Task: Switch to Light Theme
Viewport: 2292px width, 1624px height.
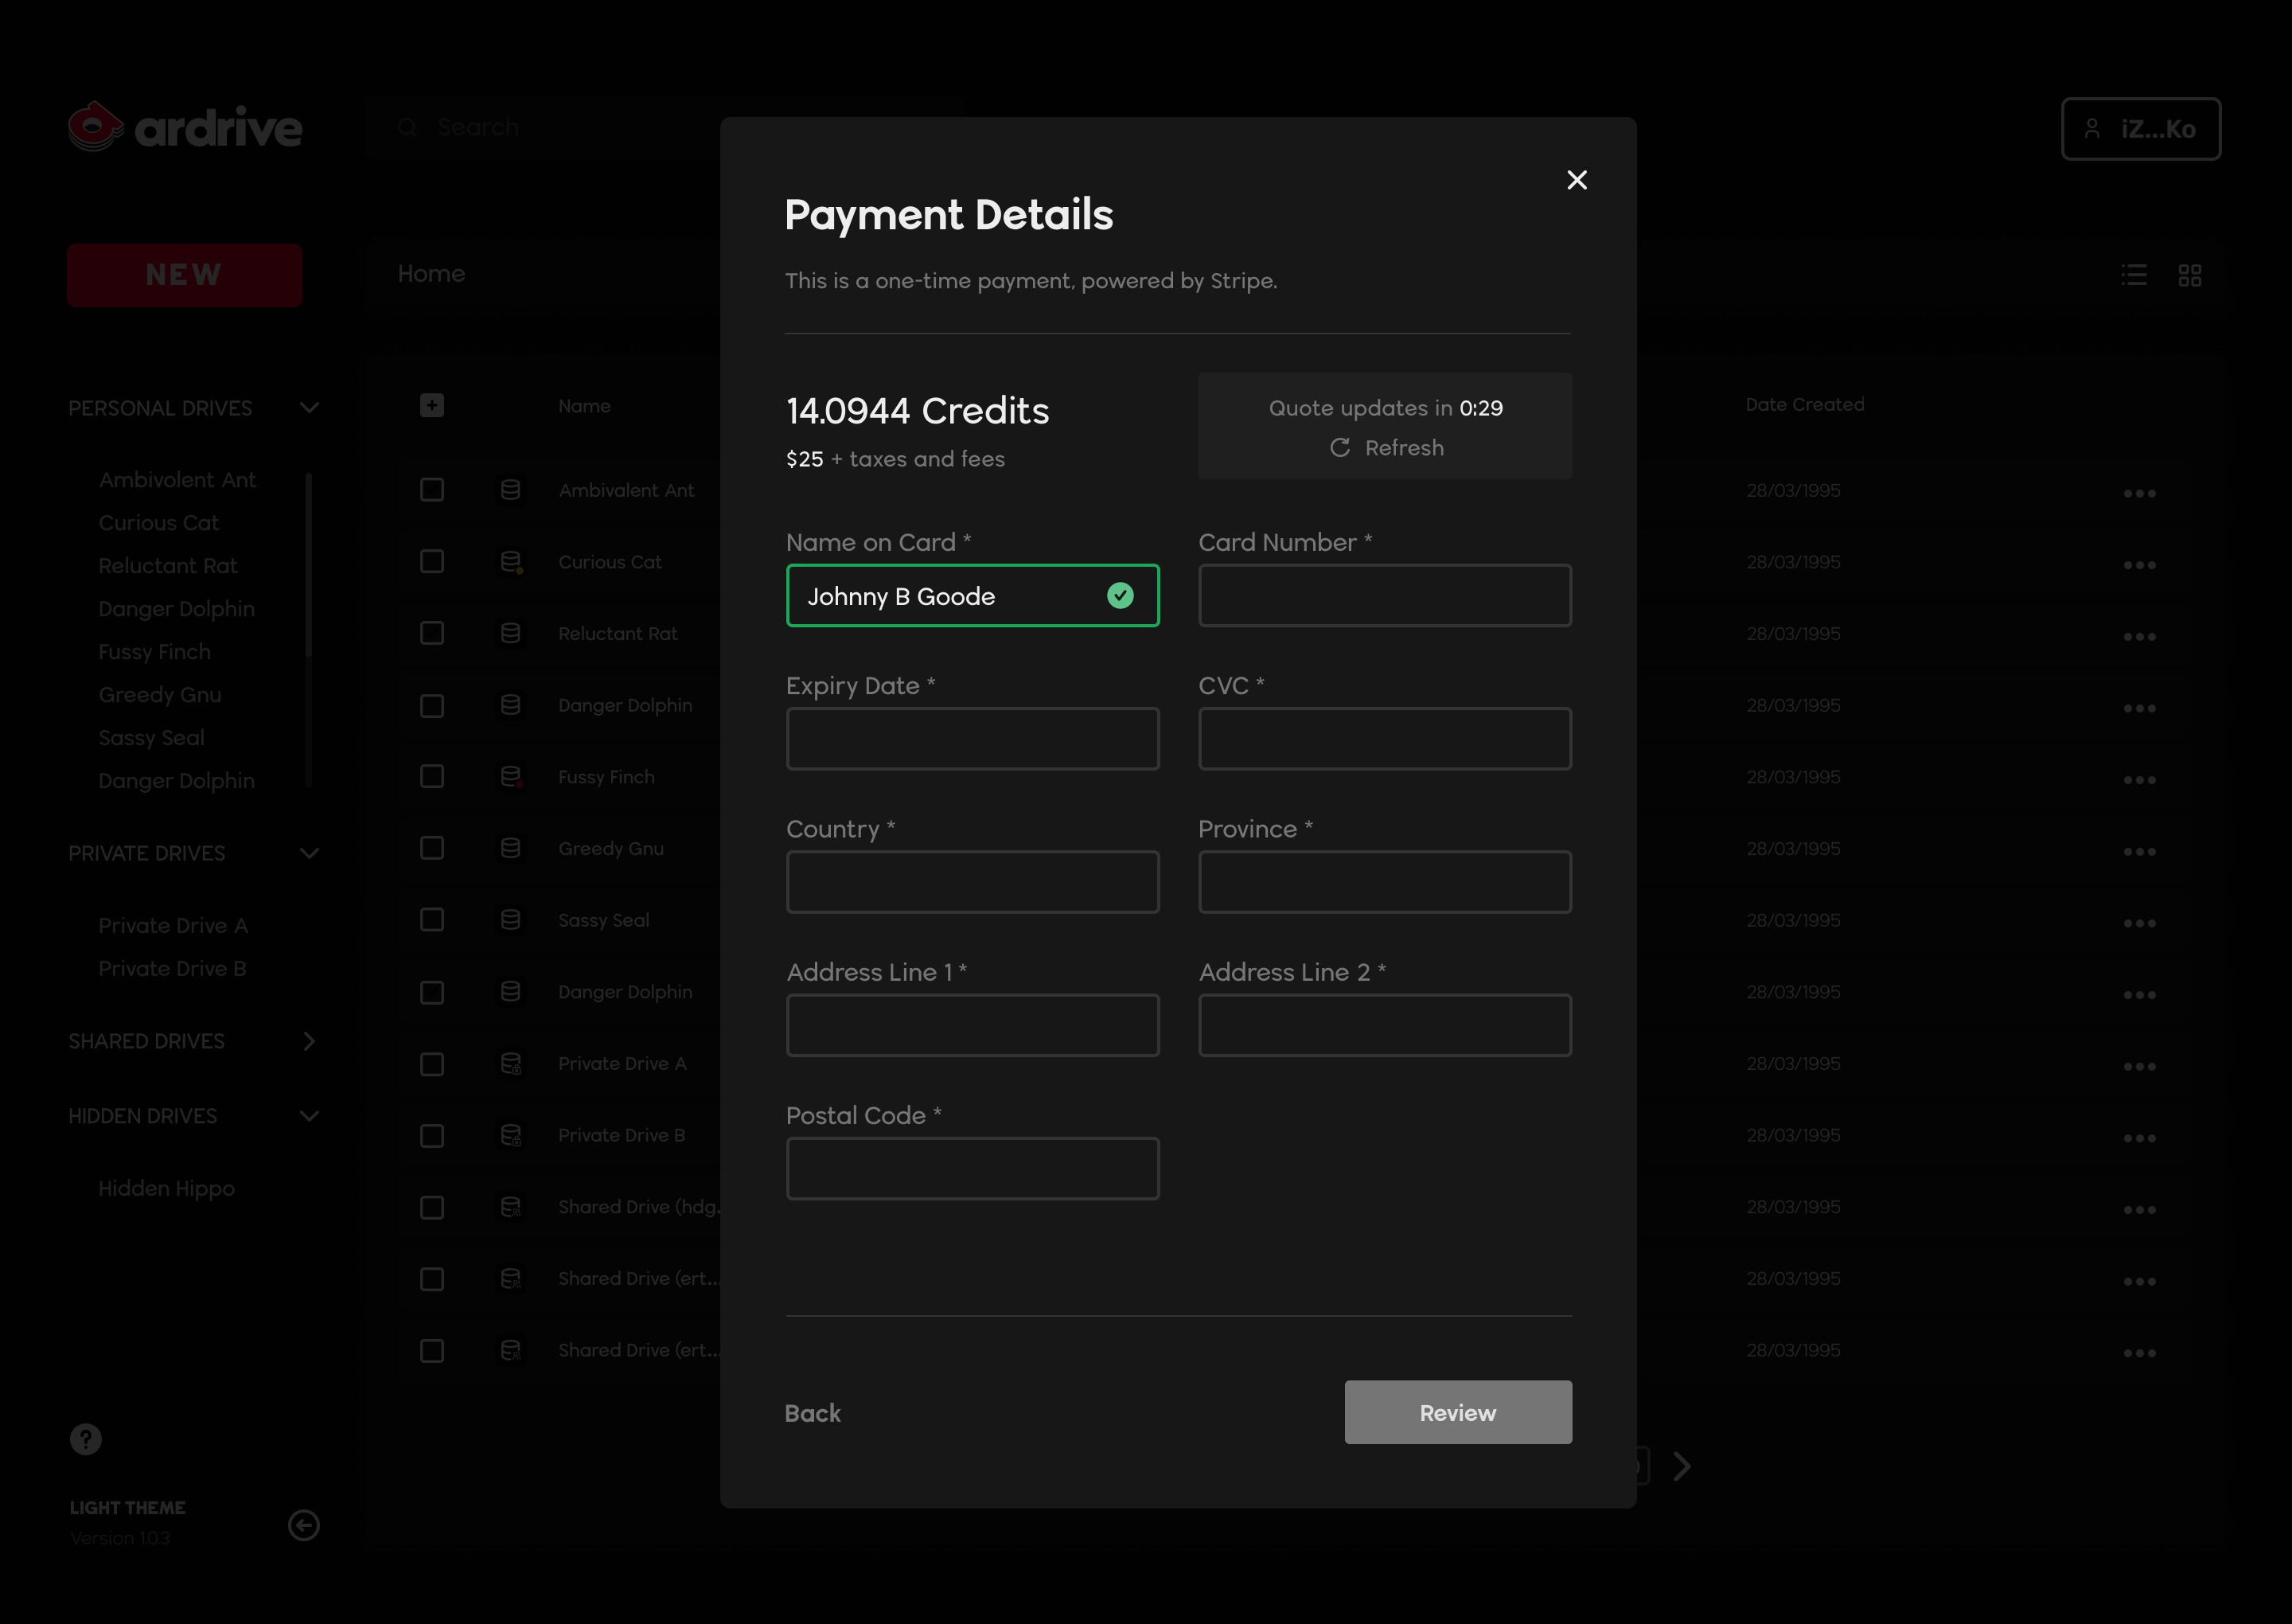Action: click(x=128, y=1507)
